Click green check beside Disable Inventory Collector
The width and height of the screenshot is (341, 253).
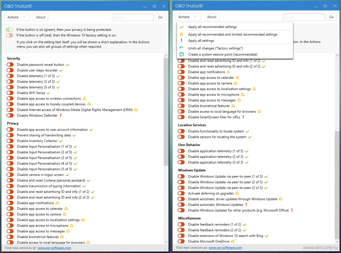[61, 141]
